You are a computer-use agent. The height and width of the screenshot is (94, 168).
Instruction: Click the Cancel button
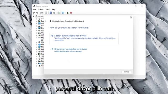tap(127, 72)
